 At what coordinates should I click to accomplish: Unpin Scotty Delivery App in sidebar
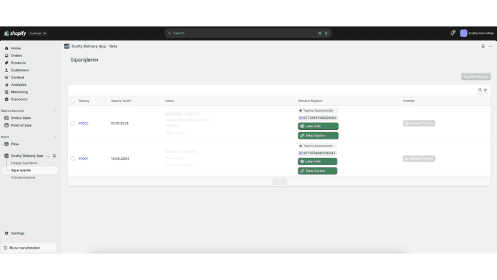click(x=54, y=156)
